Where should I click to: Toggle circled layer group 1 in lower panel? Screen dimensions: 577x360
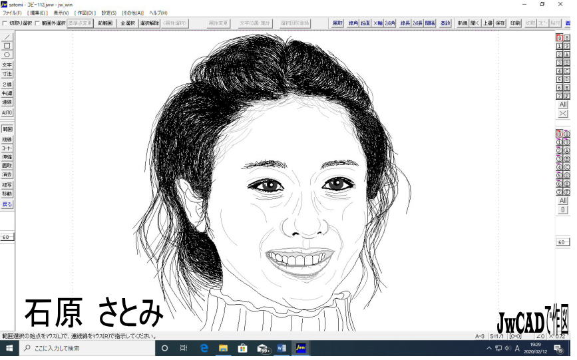coord(559,142)
